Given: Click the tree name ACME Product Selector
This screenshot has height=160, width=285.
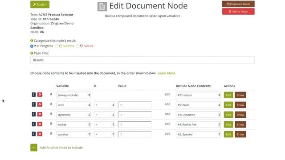Looking at the screenshot, I should (x=56, y=15).
